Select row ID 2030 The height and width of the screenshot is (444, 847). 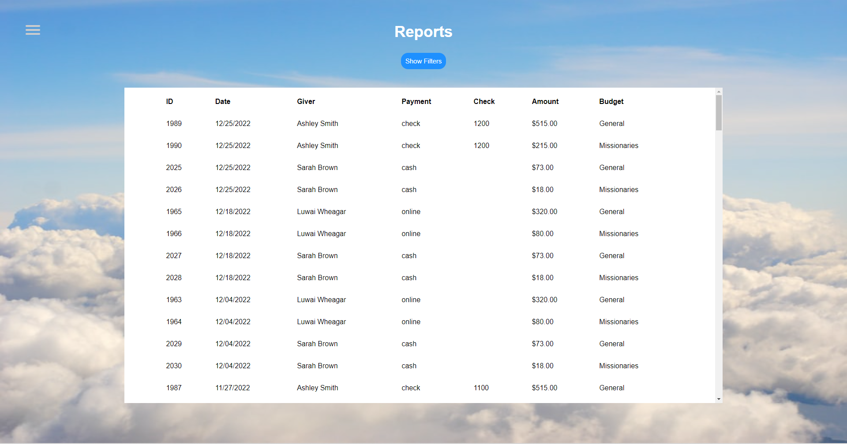point(420,366)
